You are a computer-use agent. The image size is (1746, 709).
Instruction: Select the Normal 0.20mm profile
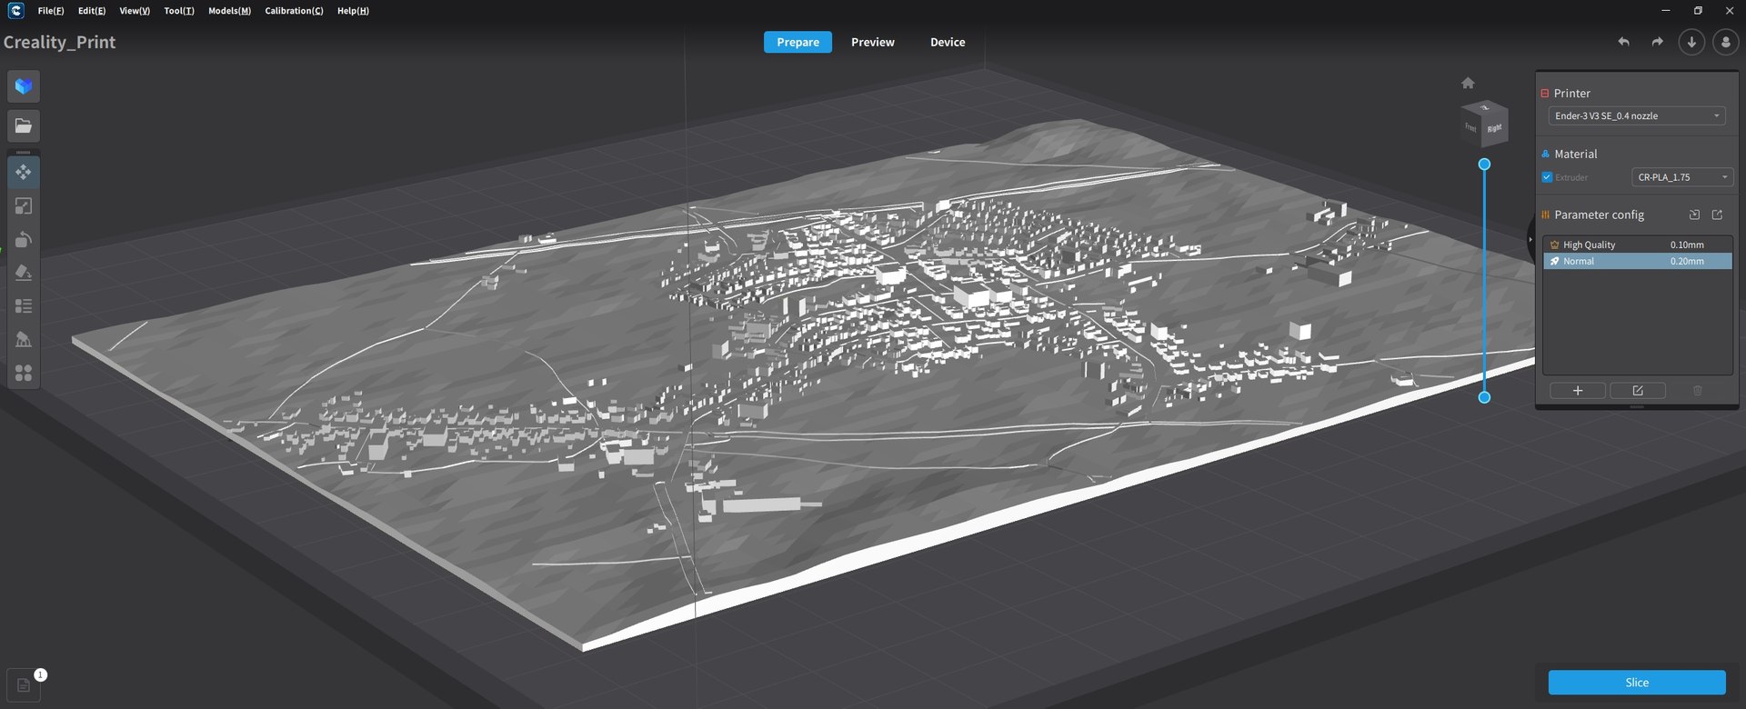[1638, 261]
